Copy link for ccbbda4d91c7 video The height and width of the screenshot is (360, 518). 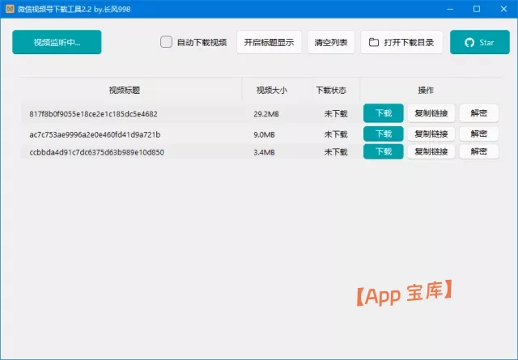pyautogui.click(x=431, y=151)
